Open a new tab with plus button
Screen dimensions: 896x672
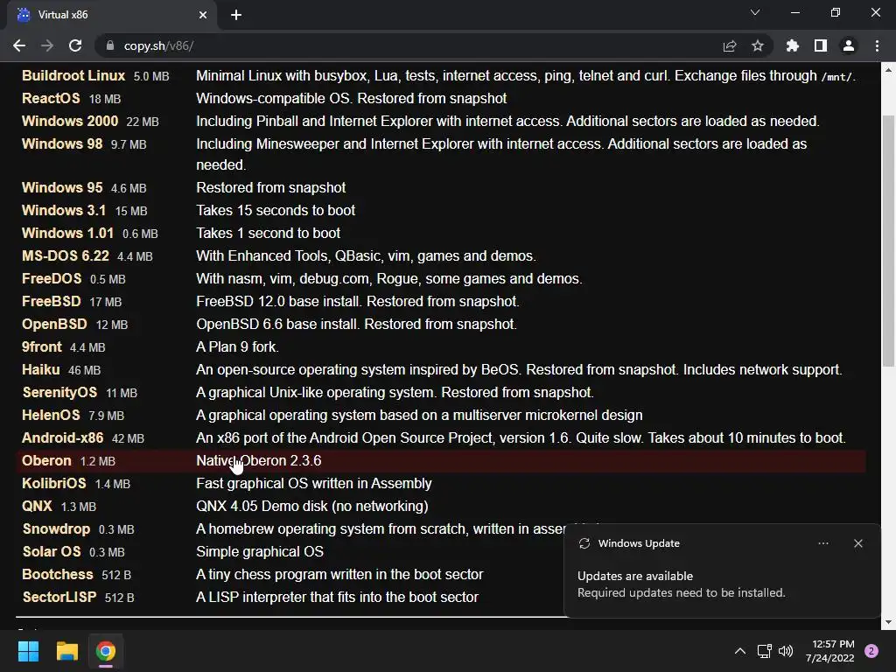pos(236,15)
